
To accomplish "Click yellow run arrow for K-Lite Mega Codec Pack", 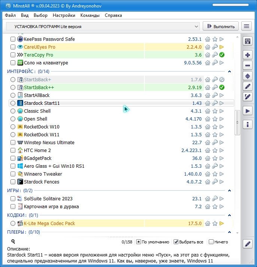I will (221, 223).
